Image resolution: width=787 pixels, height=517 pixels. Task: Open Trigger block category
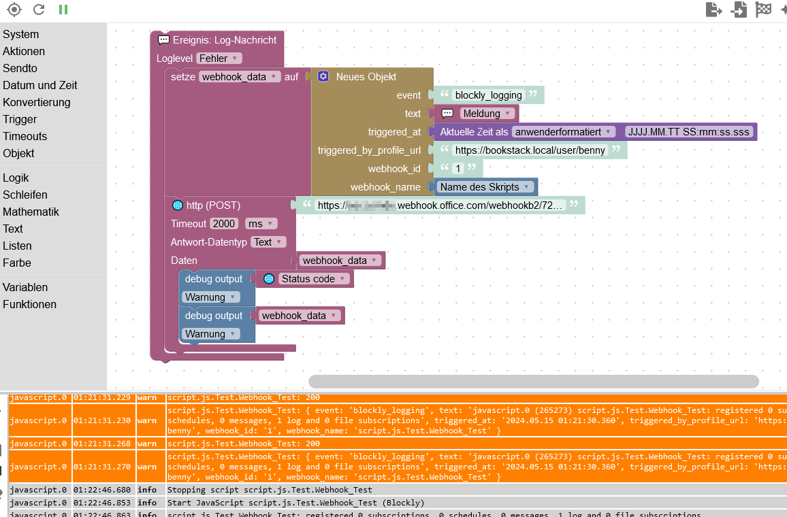[20, 119]
